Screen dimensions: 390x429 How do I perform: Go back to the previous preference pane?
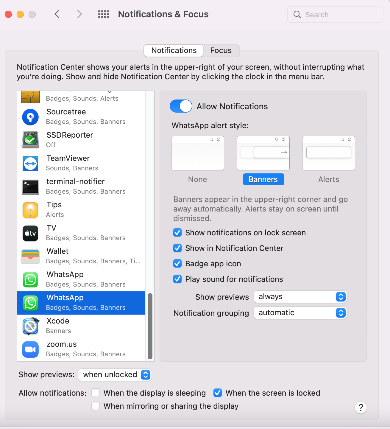[x=57, y=14]
